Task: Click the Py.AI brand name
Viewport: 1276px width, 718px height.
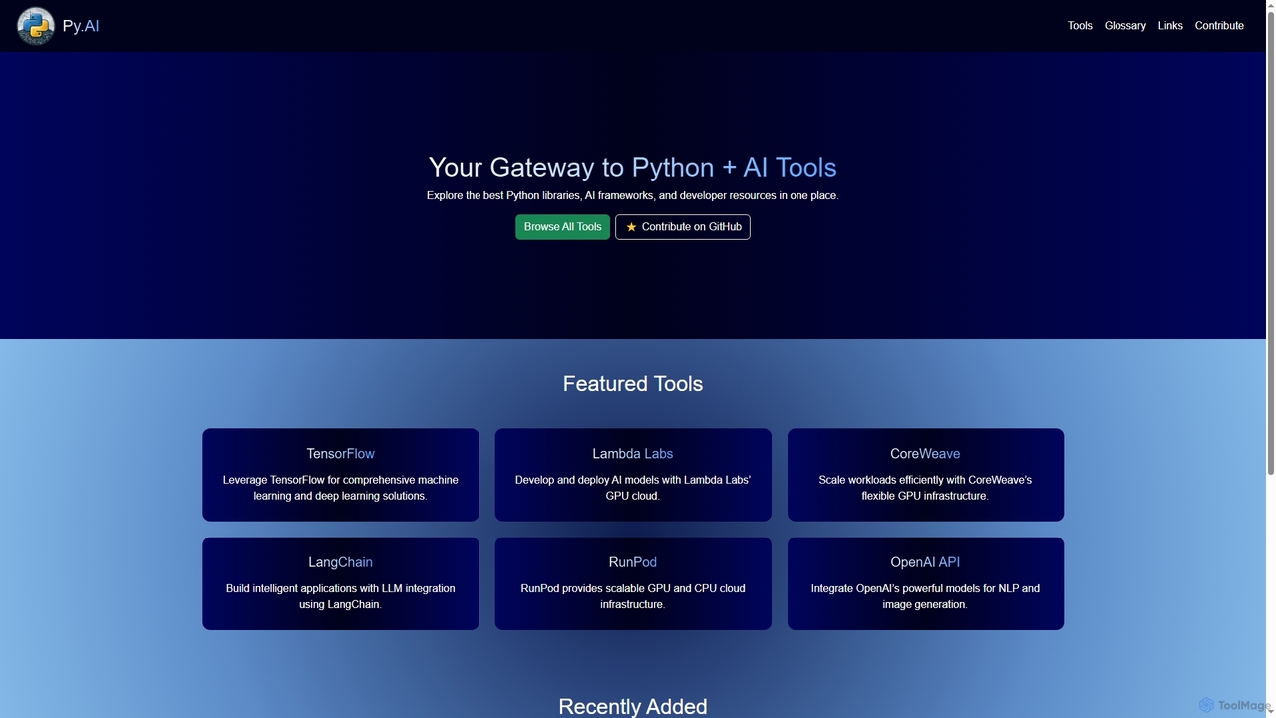Action: click(x=81, y=26)
